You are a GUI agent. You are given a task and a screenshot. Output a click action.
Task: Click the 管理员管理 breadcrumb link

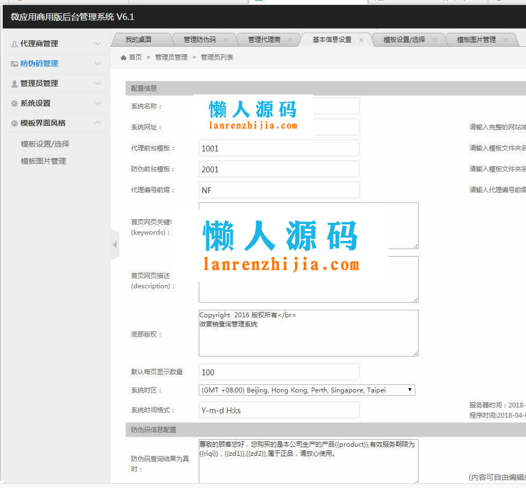click(x=171, y=57)
